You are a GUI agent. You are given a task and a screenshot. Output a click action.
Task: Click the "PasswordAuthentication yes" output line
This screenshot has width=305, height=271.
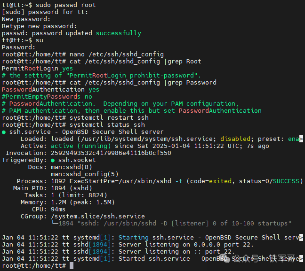tap(50, 90)
